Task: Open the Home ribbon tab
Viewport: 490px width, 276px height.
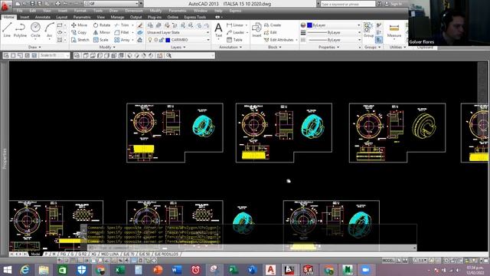Action: point(8,17)
